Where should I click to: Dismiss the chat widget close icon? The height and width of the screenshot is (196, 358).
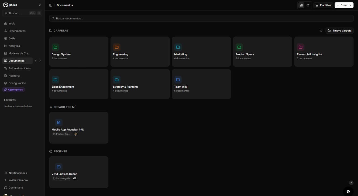pos(351,183)
